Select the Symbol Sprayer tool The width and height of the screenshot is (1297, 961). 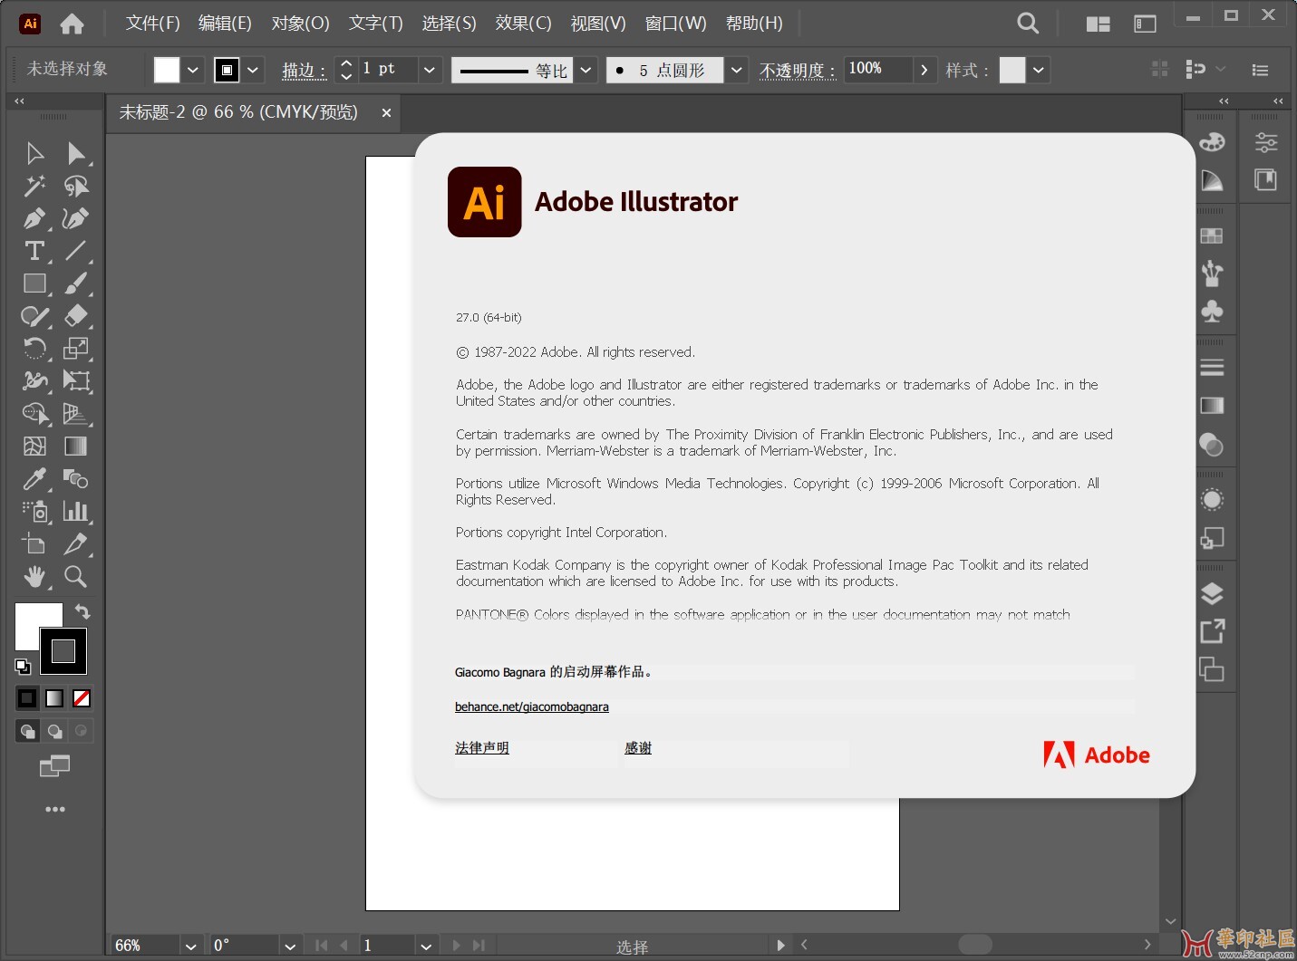[x=35, y=512]
